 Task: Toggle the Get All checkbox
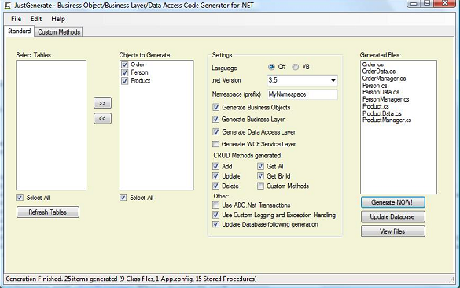[x=260, y=166]
